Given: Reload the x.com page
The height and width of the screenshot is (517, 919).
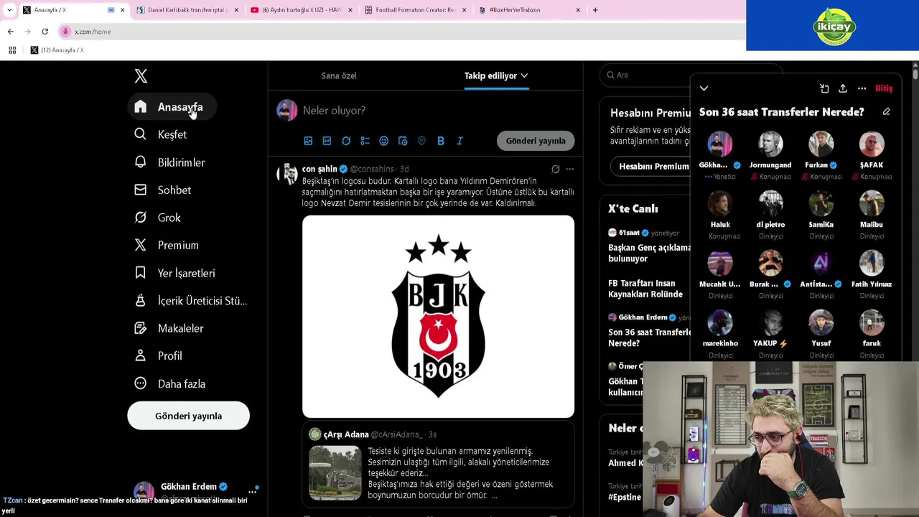Looking at the screenshot, I should point(45,32).
